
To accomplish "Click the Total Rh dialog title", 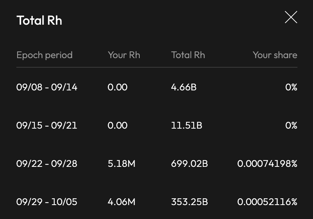I will 39,20.
